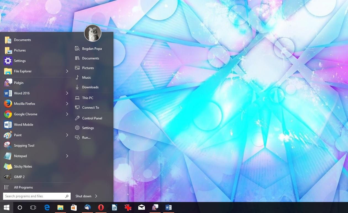Open Control Panel

tap(92, 118)
